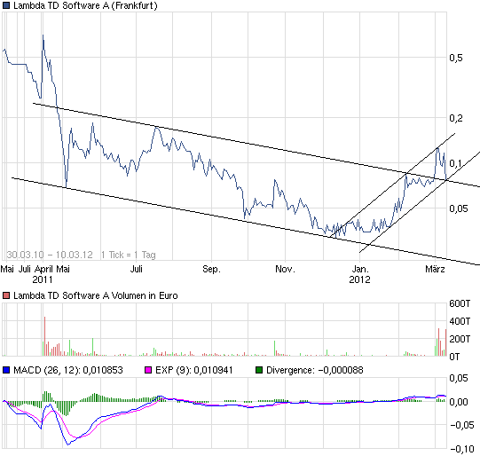Viewport: 480px width, 456px height.
Task: Click the 0T volume axis label
Action: click(454, 357)
